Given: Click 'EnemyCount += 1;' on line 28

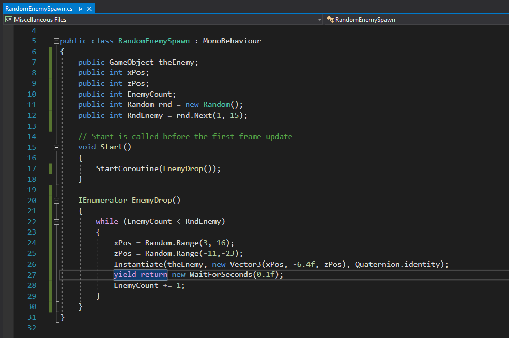Looking at the screenshot, I should [149, 285].
